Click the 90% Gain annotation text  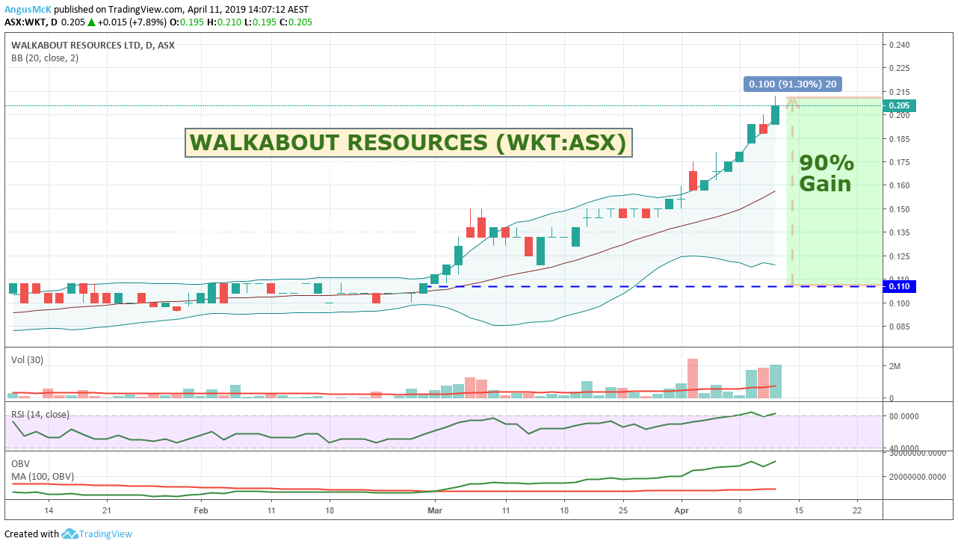click(826, 173)
